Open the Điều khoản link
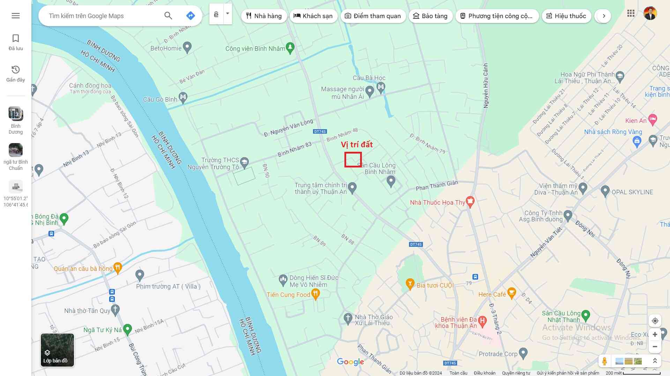The image size is (670, 376). [484, 373]
